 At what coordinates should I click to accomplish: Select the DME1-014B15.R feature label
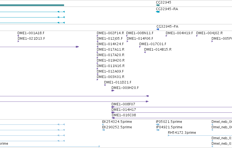pos(158,50)
